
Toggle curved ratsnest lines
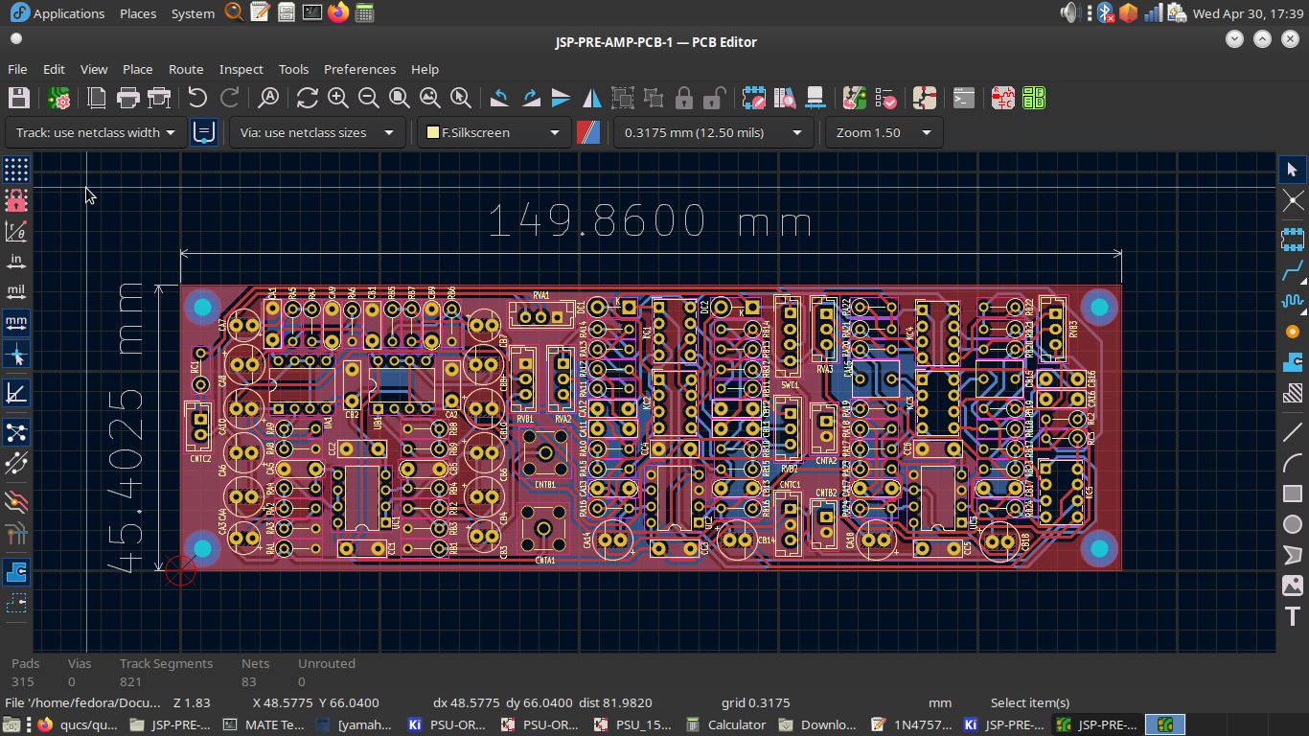click(16, 464)
